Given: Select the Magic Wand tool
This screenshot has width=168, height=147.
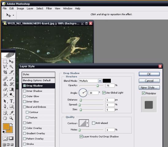Looking at the screenshot, I should (11, 67).
